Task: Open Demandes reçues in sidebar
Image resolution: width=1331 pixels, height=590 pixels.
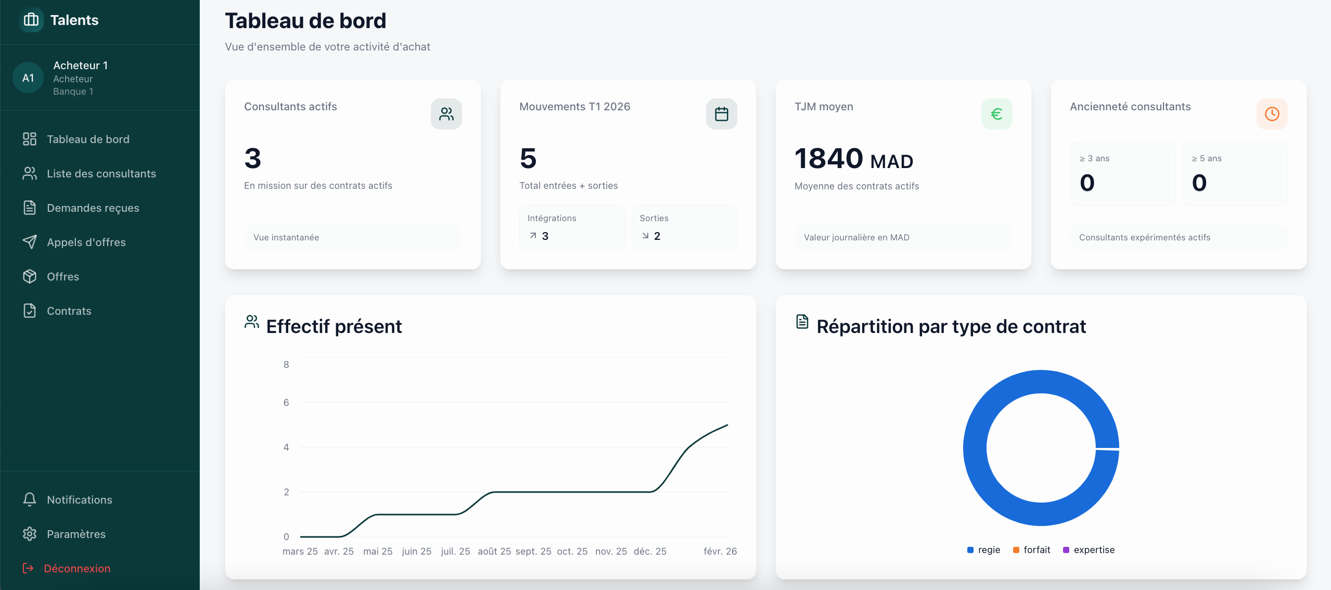Action: 93,208
